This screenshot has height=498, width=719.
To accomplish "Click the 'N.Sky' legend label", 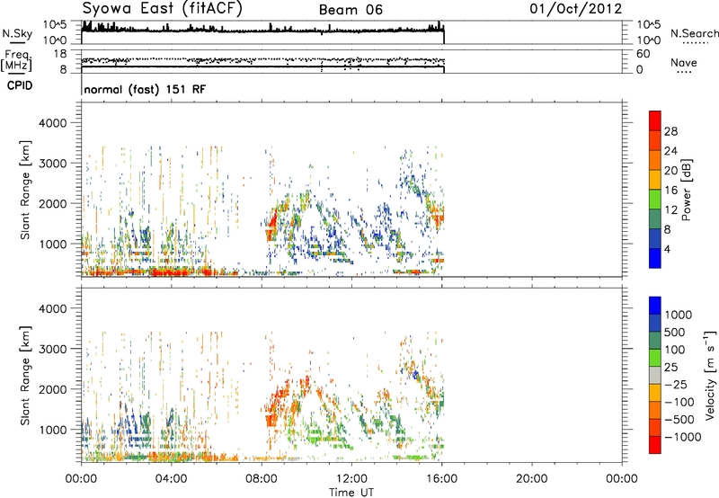I will pos(17,33).
